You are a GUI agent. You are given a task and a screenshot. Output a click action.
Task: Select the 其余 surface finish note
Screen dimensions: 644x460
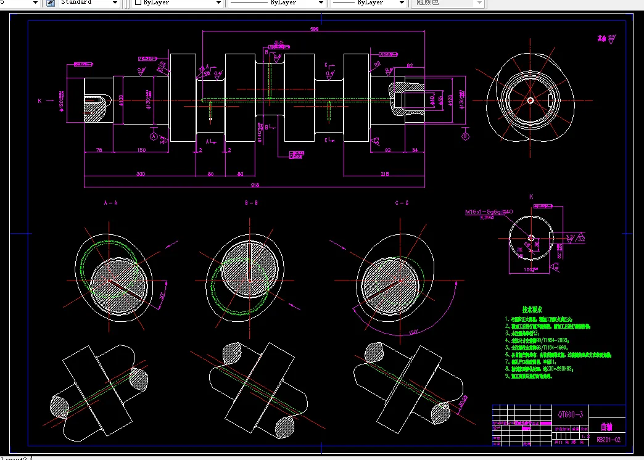[601, 39]
